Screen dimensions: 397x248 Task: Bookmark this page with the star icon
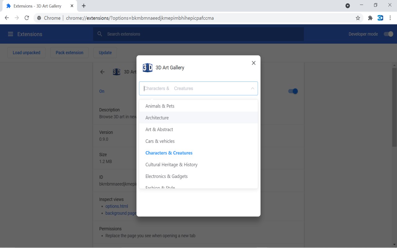pos(358,18)
